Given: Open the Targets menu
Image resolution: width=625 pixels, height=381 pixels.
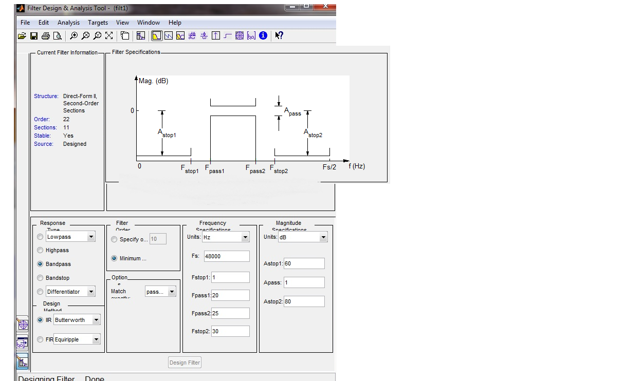Looking at the screenshot, I should click(x=98, y=23).
